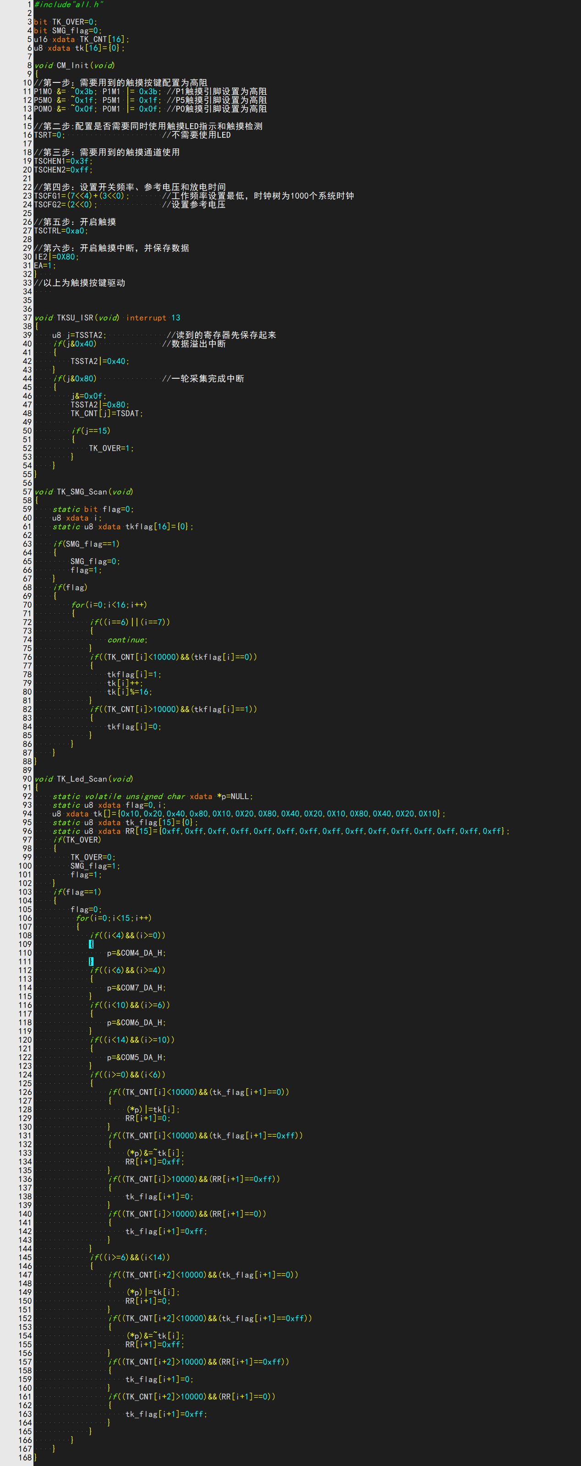The image size is (581, 1466).
Task: Click line number 168 in the gutter
Action: pyautogui.click(x=24, y=1457)
